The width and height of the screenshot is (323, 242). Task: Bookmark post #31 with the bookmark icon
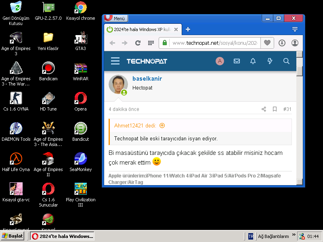point(275,109)
